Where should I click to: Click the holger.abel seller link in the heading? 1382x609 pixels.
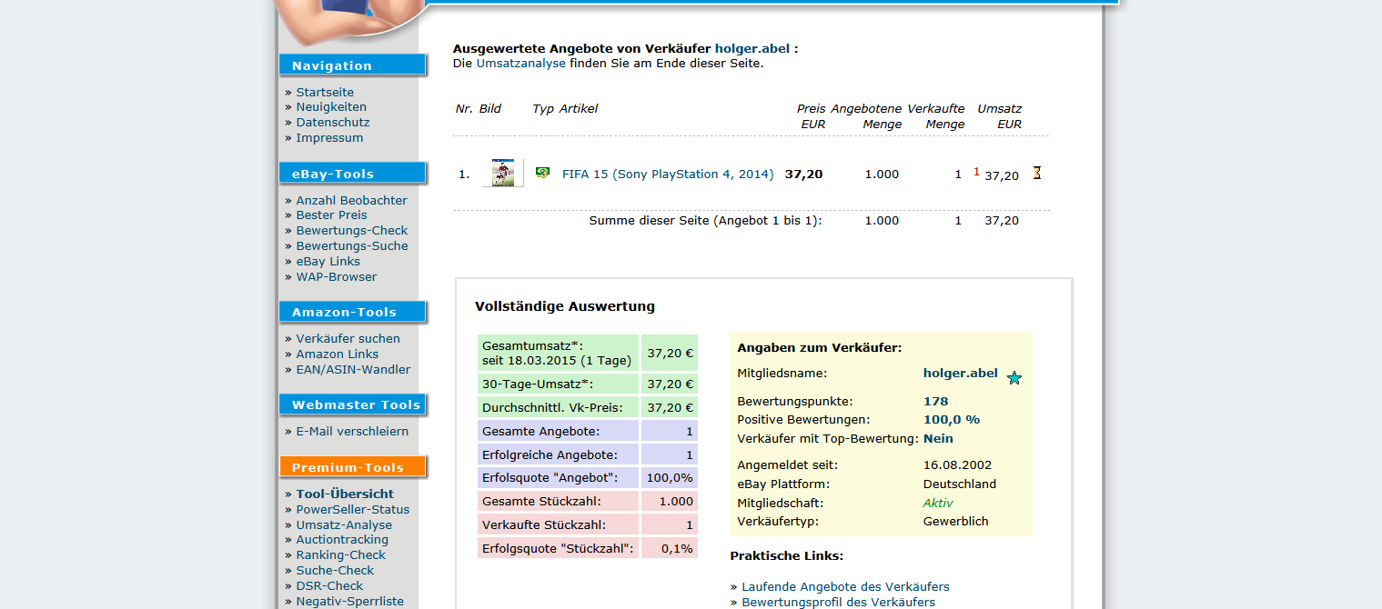click(x=752, y=48)
